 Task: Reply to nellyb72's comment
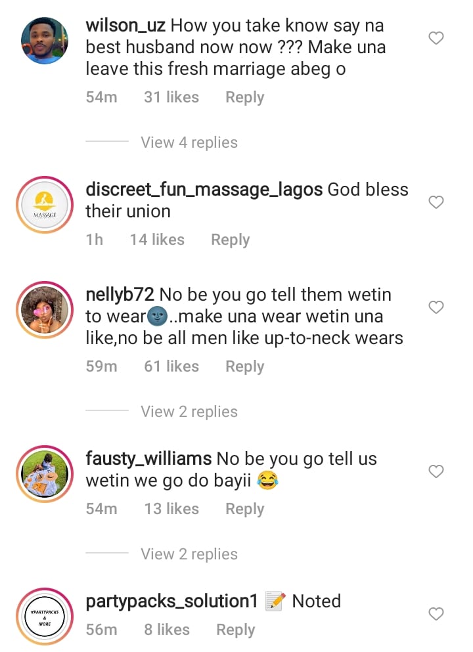tap(244, 366)
